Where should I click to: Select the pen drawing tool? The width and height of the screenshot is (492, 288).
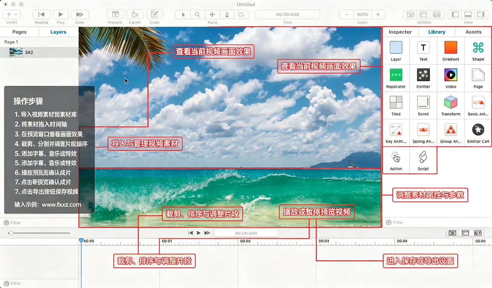point(227,14)
